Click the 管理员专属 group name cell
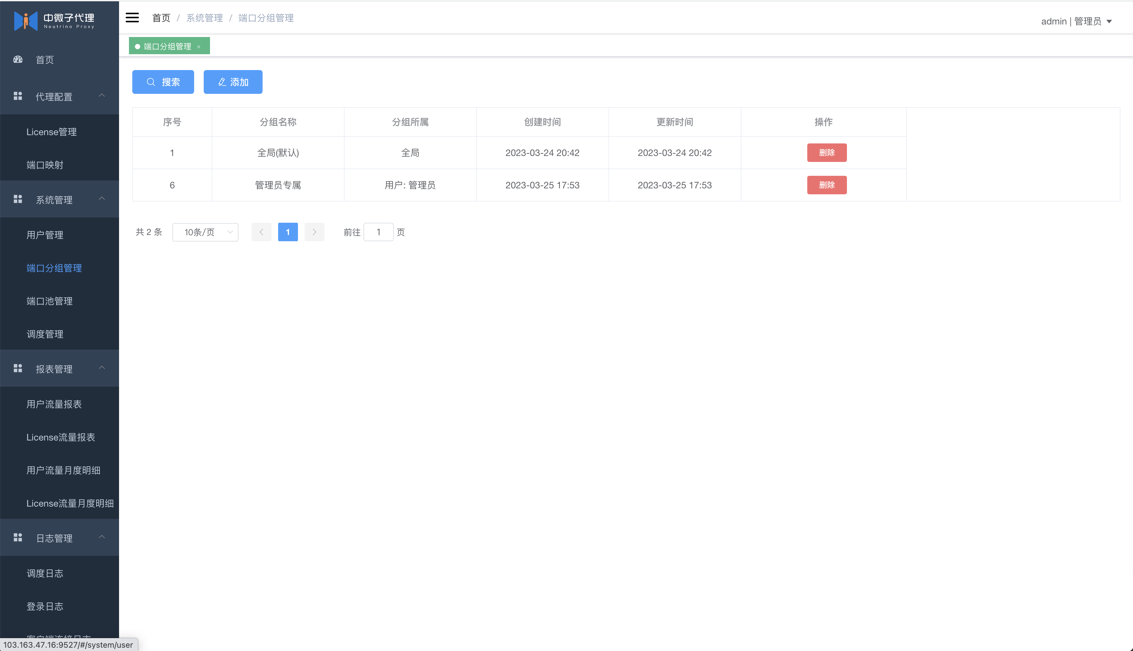This screenshot has height=651, width=1133. pyautogui.click(x=278, y=185)
